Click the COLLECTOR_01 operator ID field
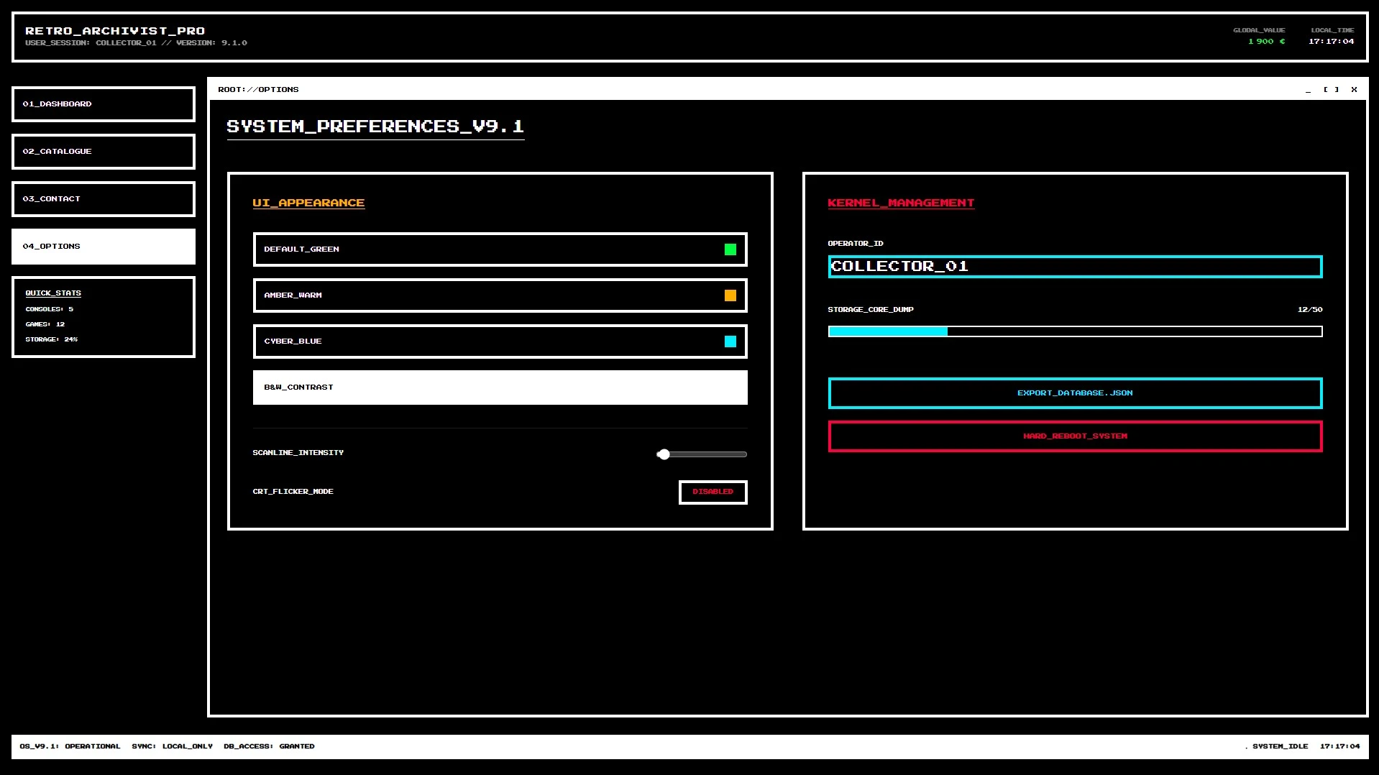 (1074, 267)
